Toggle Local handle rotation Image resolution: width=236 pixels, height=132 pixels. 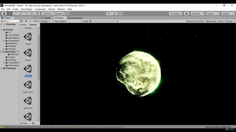coord(58,14)
